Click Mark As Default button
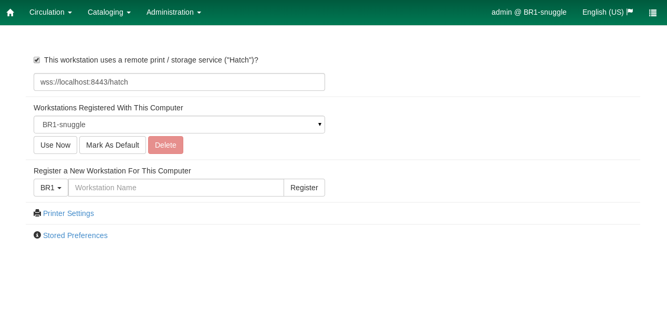 (x=112, y=145)
